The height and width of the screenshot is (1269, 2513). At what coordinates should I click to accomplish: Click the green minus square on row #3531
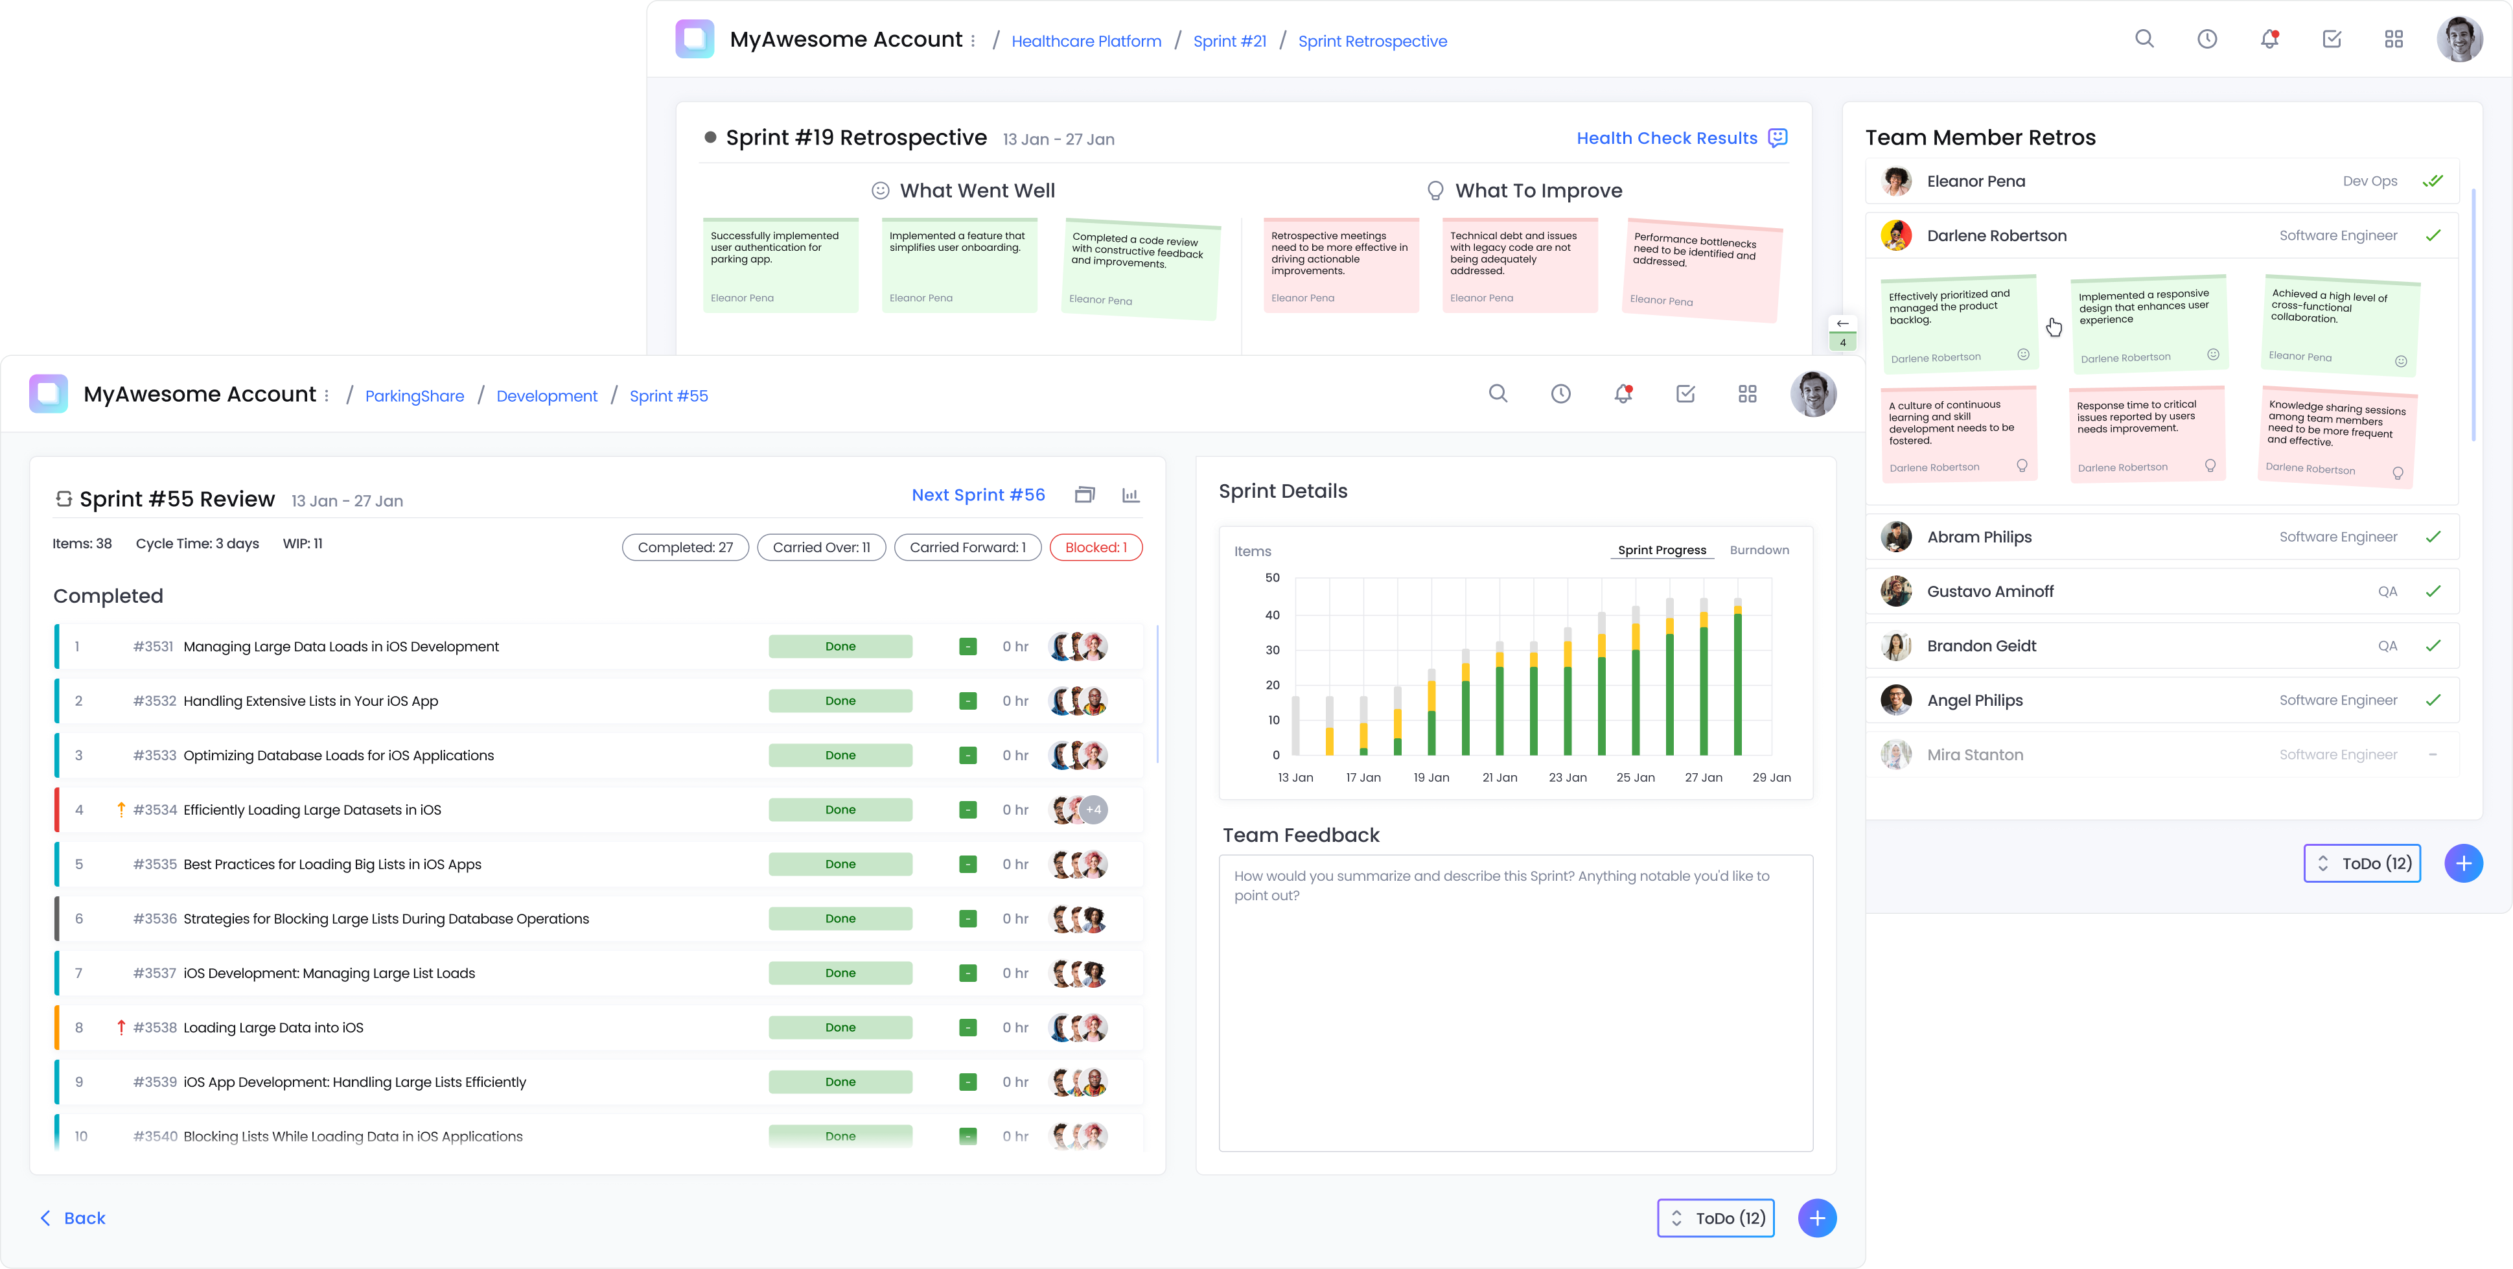pos(967,647)
